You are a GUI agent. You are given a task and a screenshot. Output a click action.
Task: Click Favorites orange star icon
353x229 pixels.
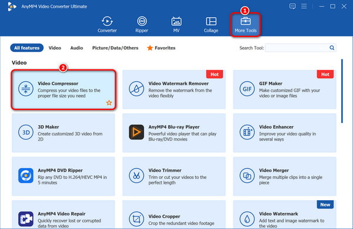click(150, 48)
